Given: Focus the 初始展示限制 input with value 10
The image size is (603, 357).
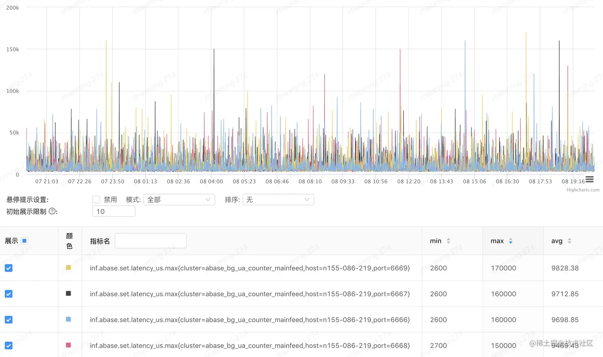Looking at the screenshot, I should click(x=114, y=211).
